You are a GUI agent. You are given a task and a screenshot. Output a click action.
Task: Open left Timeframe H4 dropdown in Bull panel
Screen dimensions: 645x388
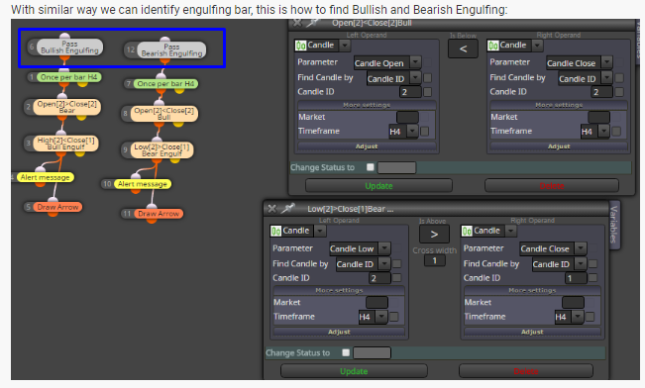(412, 131)
